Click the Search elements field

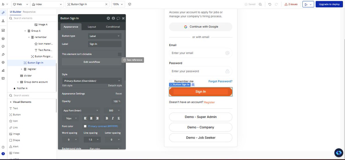[x=32, y=18]
